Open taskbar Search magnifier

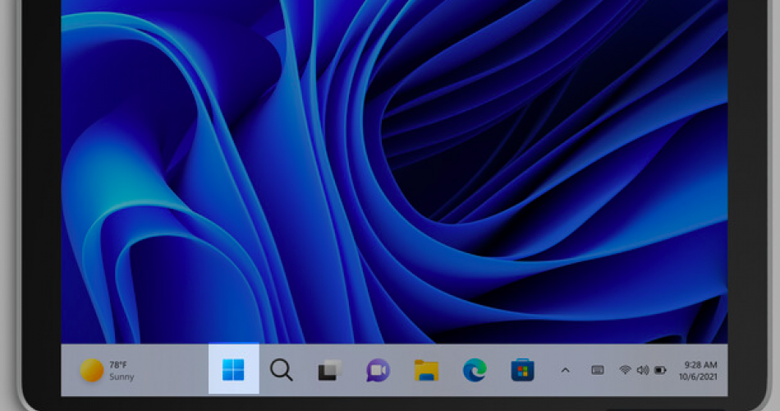coord(281,370)
